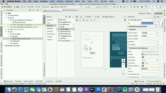Click the layout warning triangle icon
Image resolution: width=166 pixels, height=93 pixels.
point(125,17)
